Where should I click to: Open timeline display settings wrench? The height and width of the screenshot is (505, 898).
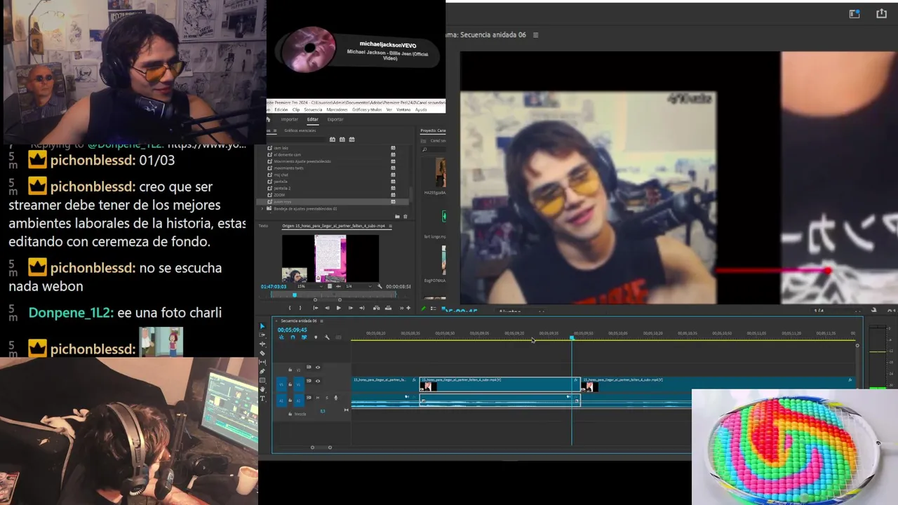327,337
